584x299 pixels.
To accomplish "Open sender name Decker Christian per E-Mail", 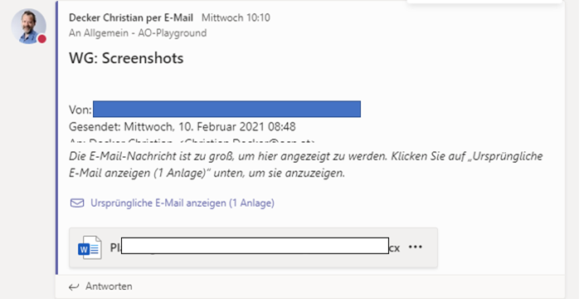I will (x=131, y=17).
